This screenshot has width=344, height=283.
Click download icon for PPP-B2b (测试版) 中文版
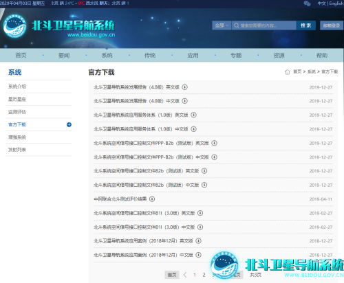point(214,157)
